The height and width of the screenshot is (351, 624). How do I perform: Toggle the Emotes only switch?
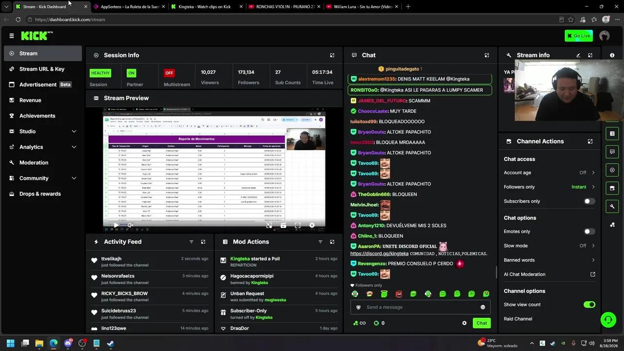coord(589,232)
